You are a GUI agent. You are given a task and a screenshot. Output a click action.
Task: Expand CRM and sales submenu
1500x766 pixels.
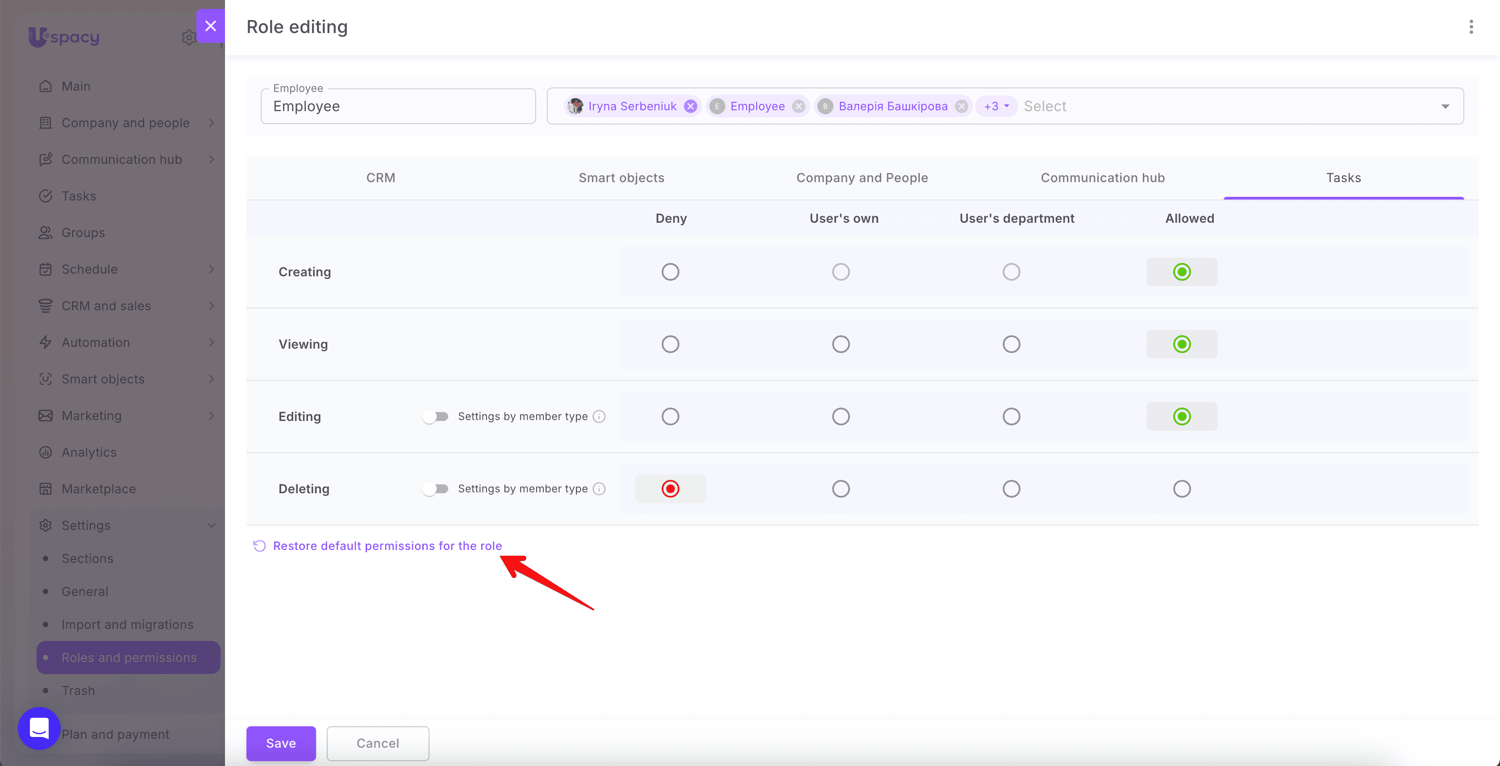pos(211,306)
